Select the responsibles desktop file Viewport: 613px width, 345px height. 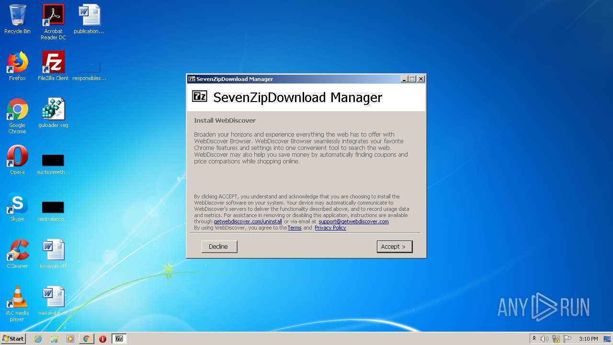tap(89, 70)
